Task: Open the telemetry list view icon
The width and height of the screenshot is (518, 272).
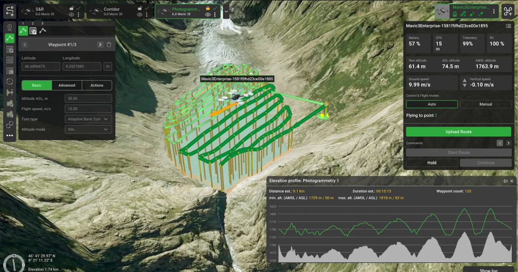Action: (x=509, y=26)
